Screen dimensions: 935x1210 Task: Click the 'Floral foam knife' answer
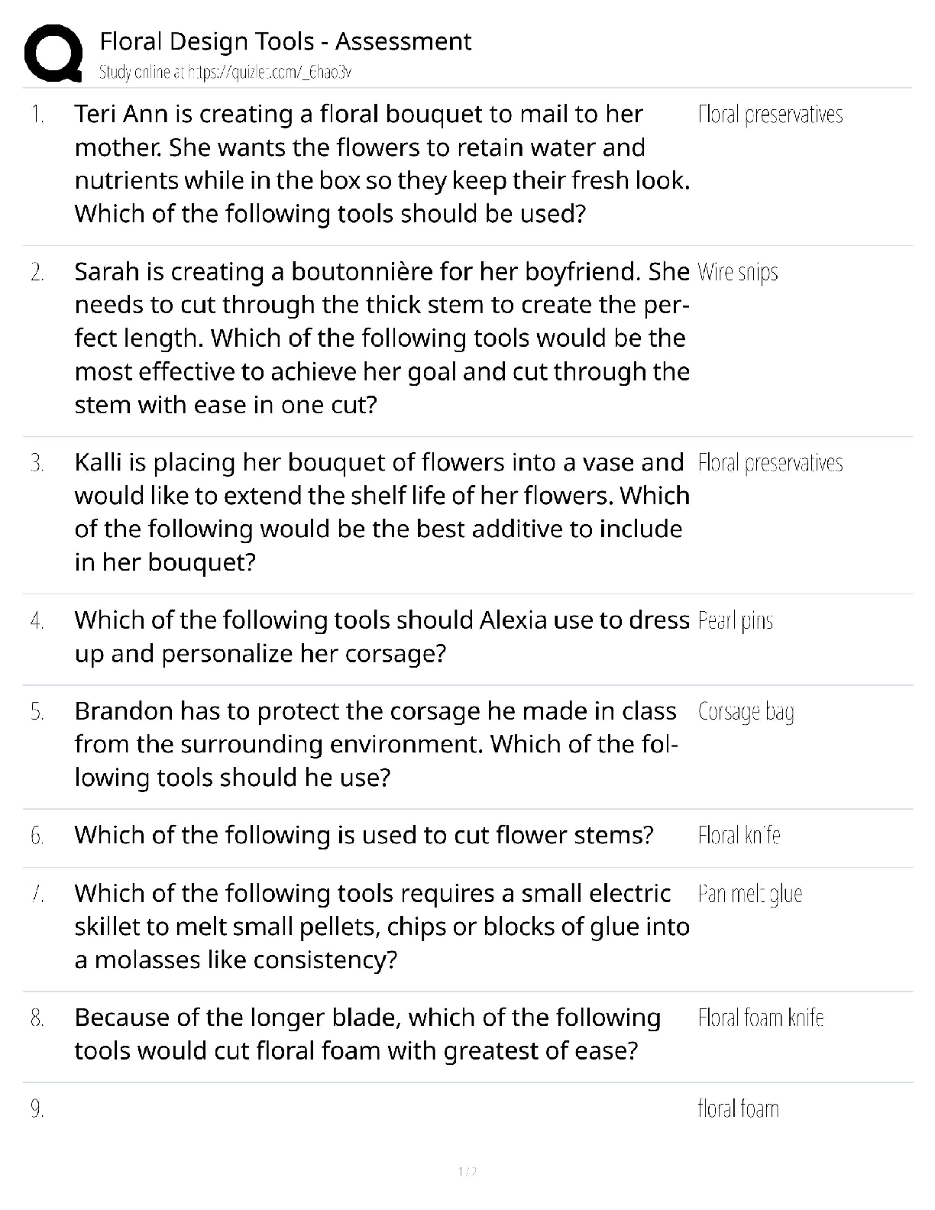pos(760,1017)
